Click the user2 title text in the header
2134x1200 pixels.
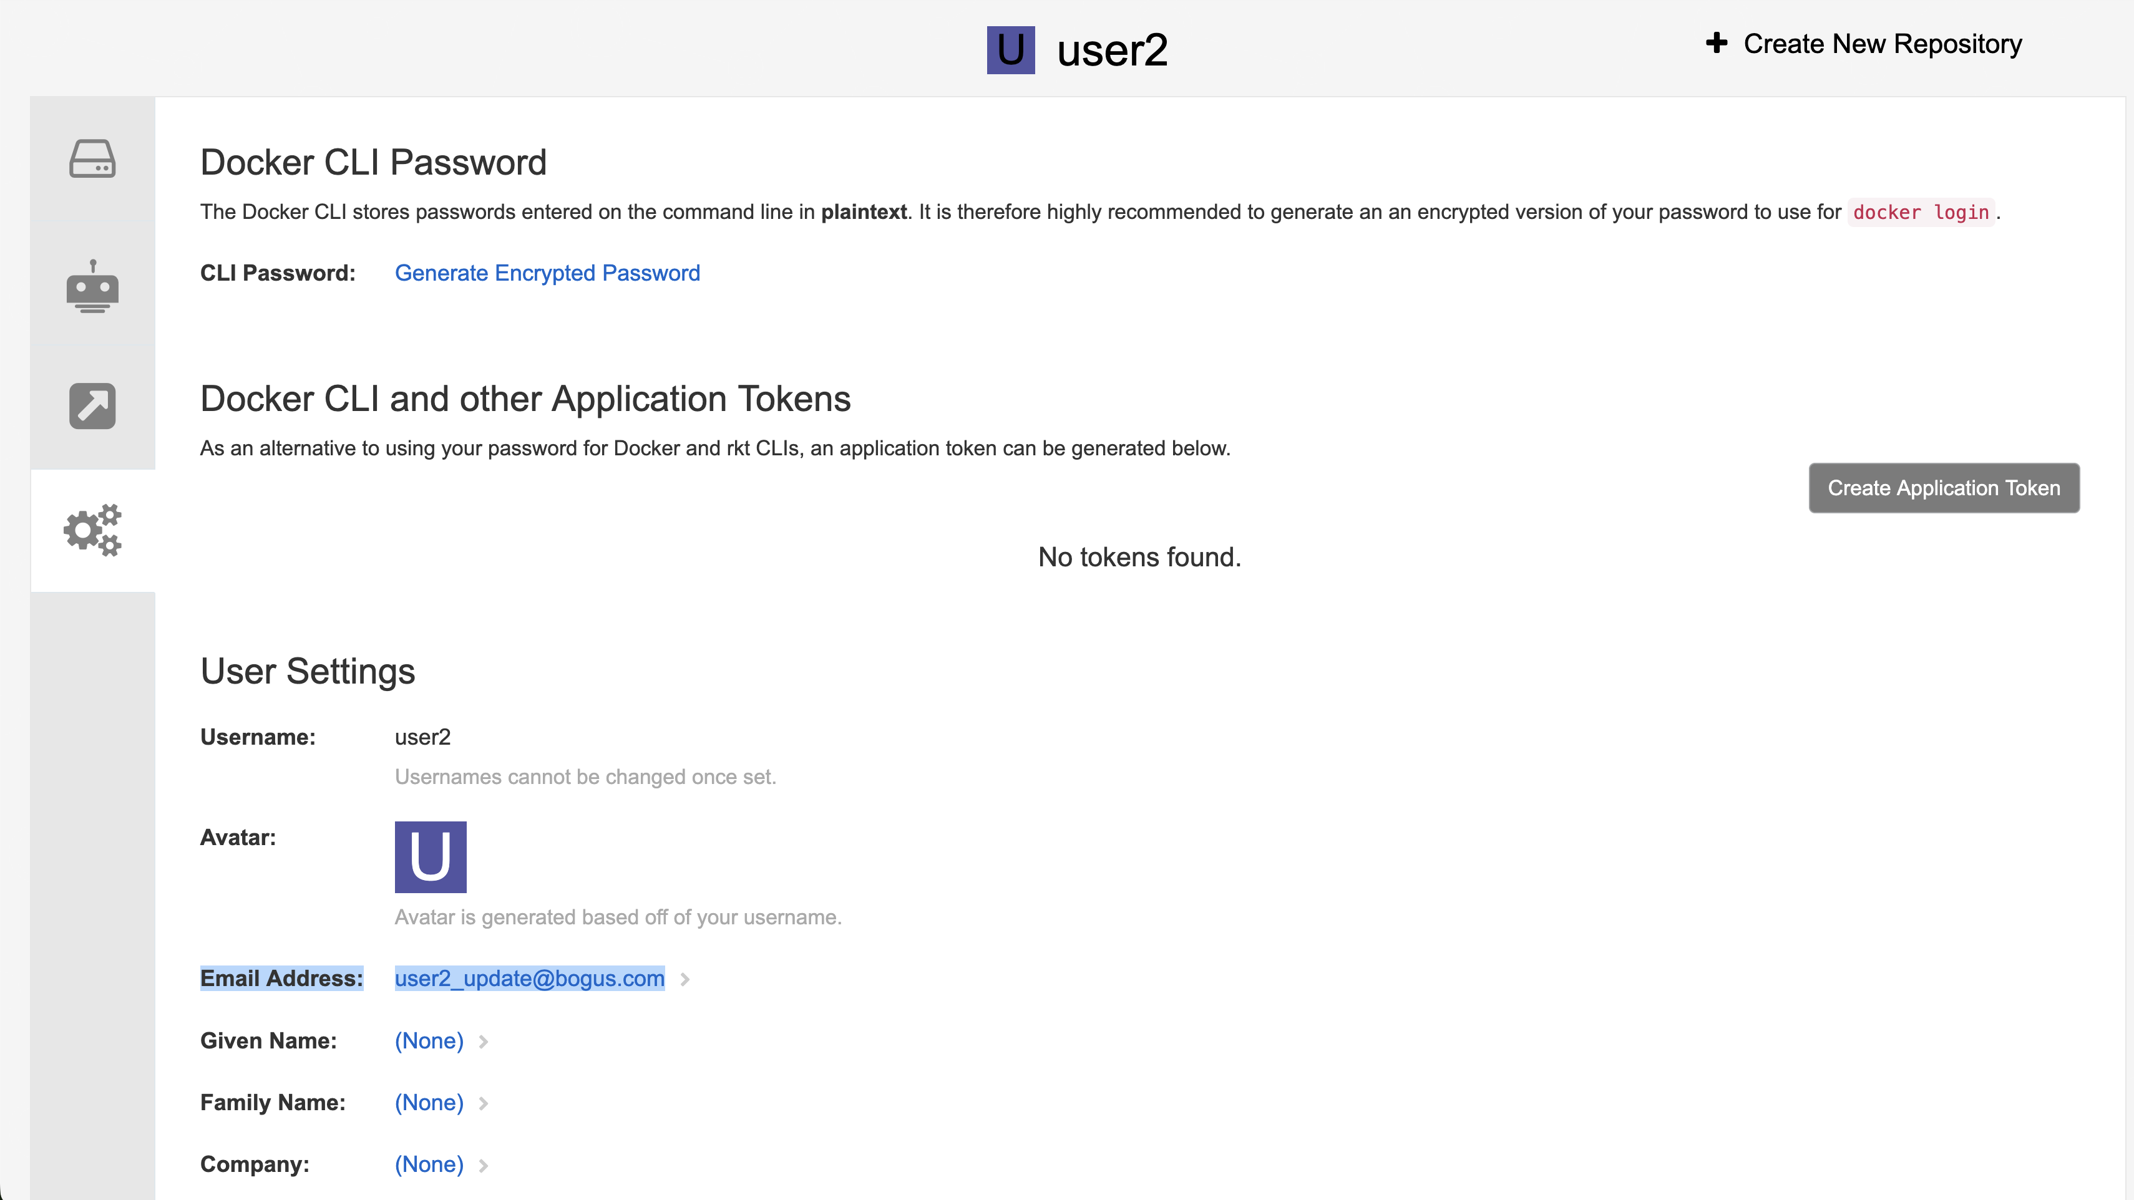point(1112,51)
